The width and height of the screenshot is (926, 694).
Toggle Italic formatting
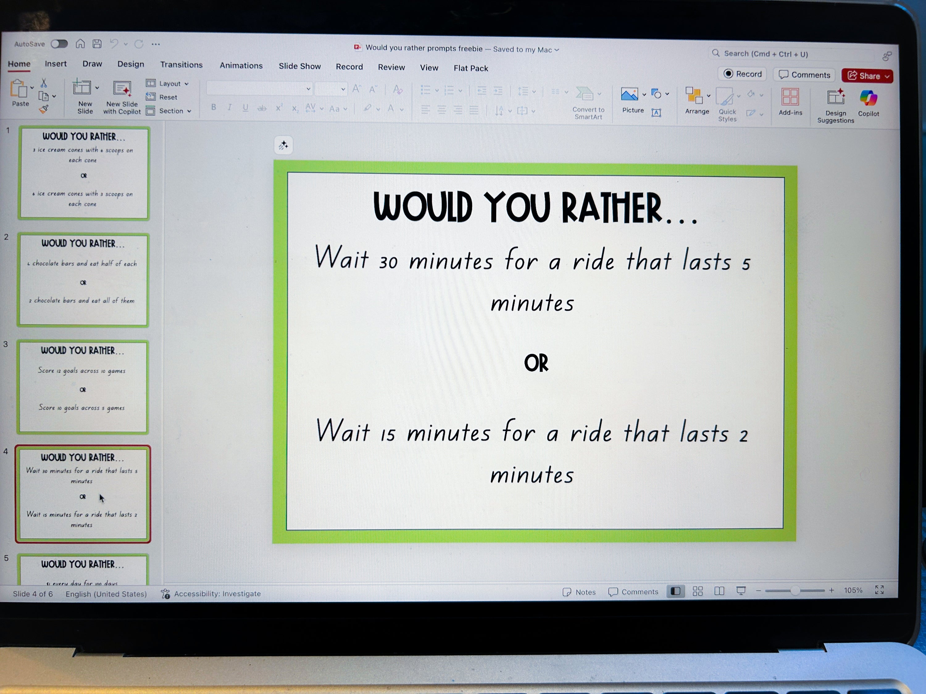[229, 108]
